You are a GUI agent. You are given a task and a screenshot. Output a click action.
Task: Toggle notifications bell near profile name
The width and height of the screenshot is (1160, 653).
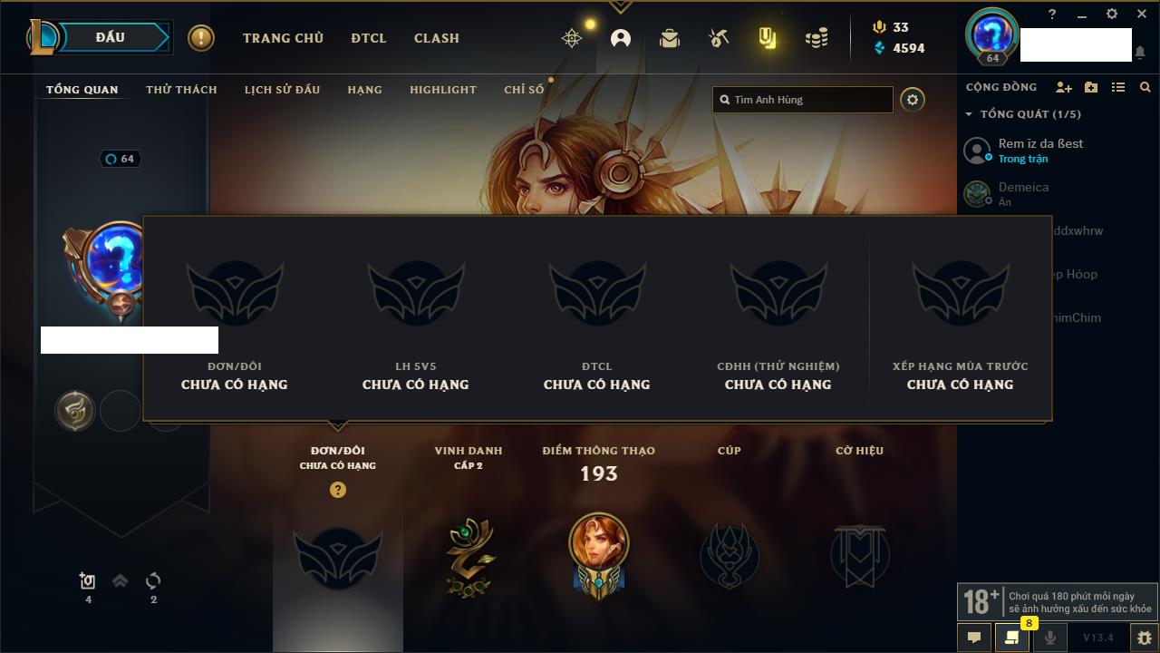tap(1140, 53)
